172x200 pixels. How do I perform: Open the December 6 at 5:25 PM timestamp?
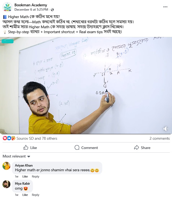[31, 10]
